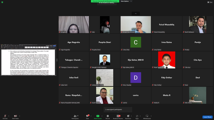The image size is (214, 120).
Task: Select Angela's video tile
Action: coord(74,25)
